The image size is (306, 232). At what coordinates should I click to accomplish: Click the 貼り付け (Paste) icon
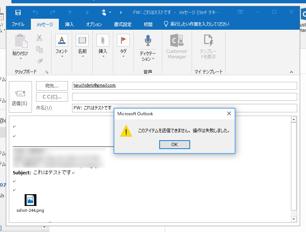pyautogui.click(x=21, y=40)
